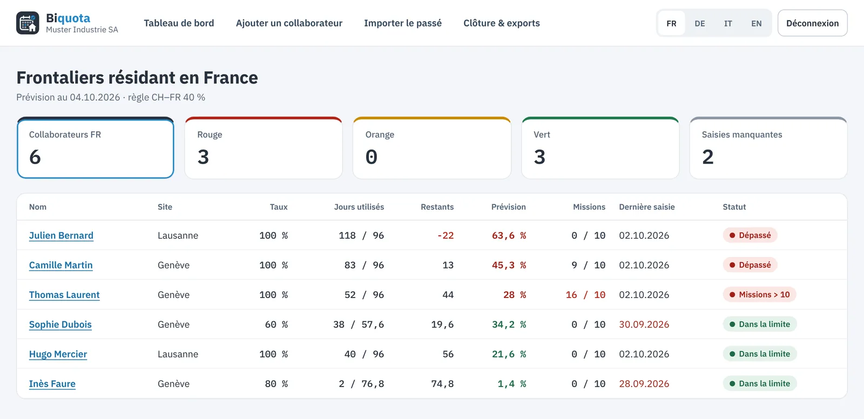Click the Biquota calendar logo icon

(28, 23)
